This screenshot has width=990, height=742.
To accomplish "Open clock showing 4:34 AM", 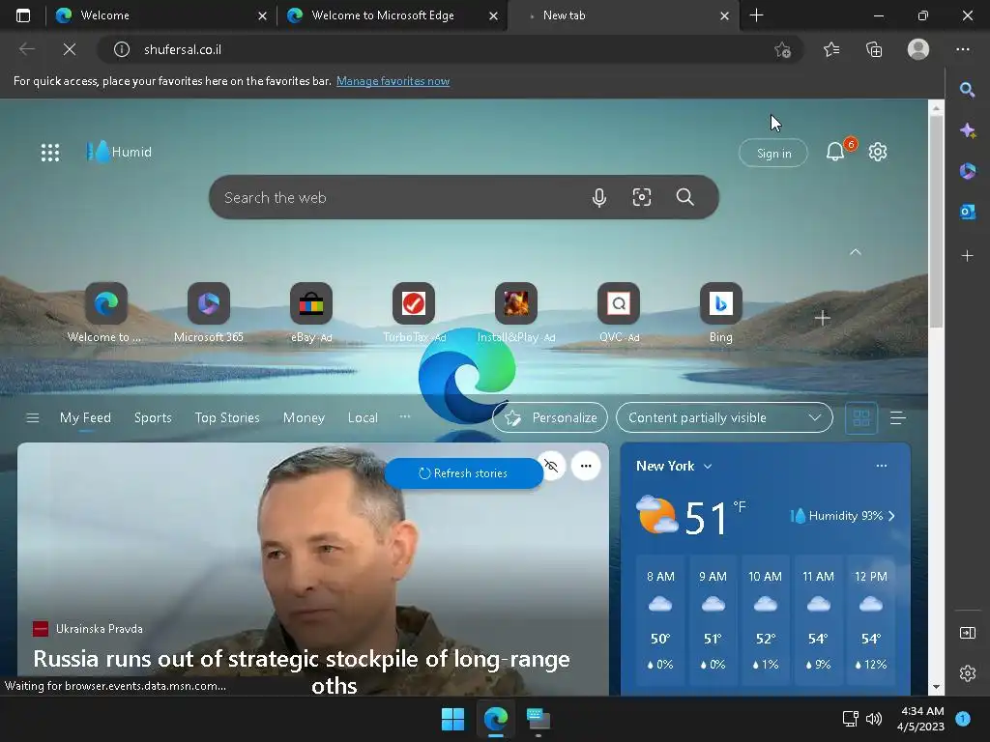I will click(x=920, y=719).
